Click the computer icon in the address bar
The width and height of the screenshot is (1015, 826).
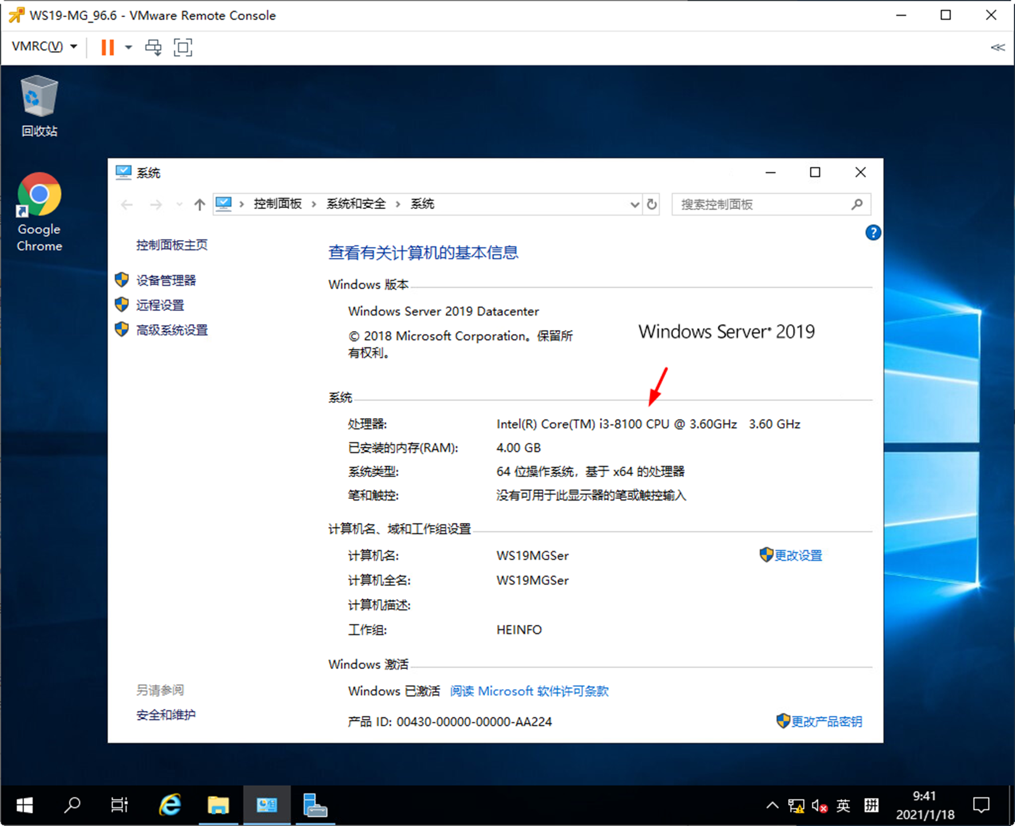(x=223, y=204)
